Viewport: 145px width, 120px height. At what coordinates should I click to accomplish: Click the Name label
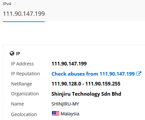pos(17,104)
